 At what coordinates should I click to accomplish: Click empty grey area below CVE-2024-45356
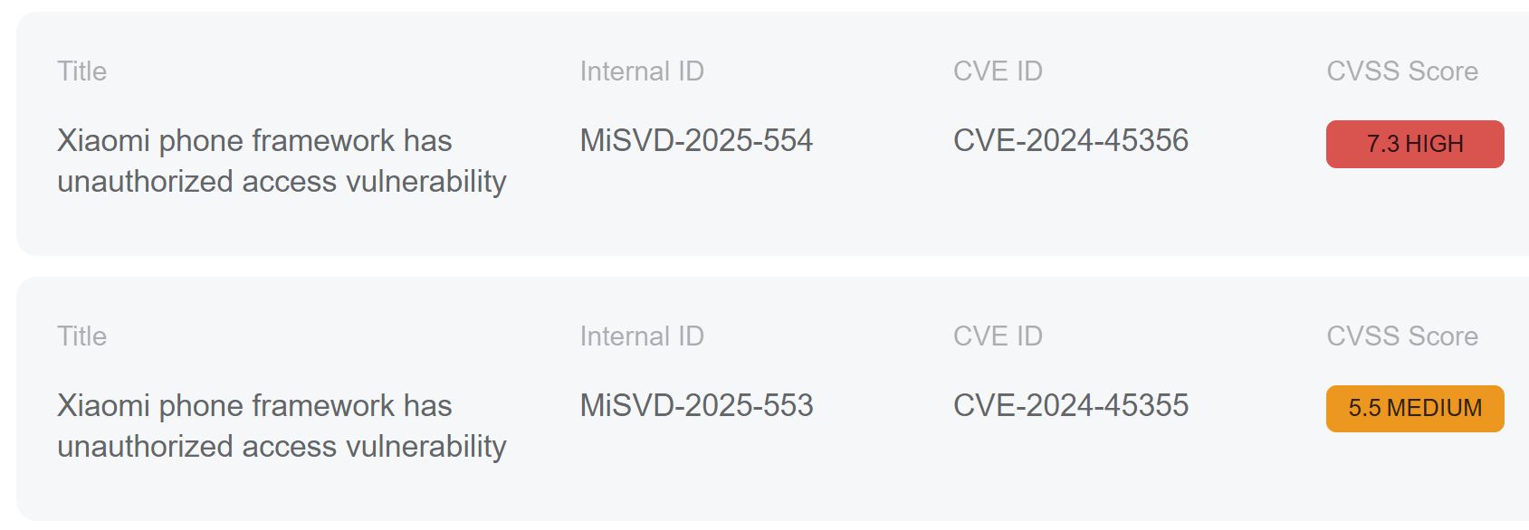(1070, 208)
